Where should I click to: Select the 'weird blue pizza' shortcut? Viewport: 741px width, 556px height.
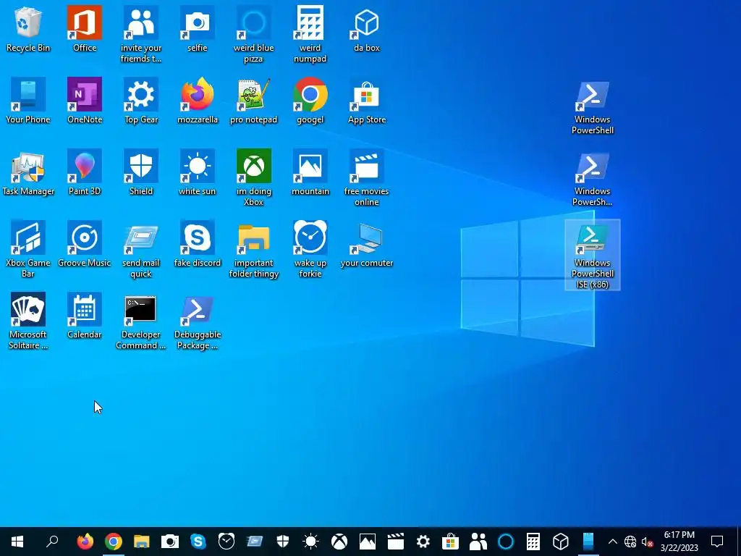[x=254, y=34]
